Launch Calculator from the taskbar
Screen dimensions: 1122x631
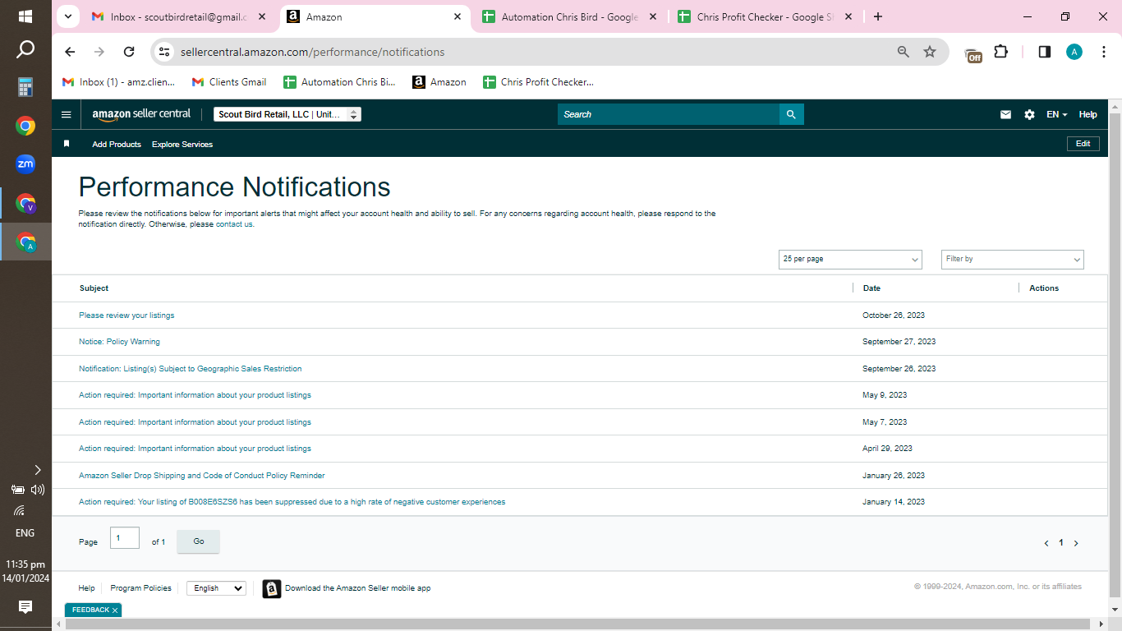[x=25, y=87]
